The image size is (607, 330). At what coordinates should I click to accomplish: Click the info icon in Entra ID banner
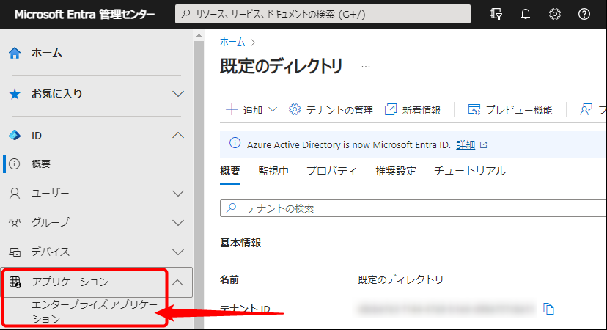[x=235, y=143]
